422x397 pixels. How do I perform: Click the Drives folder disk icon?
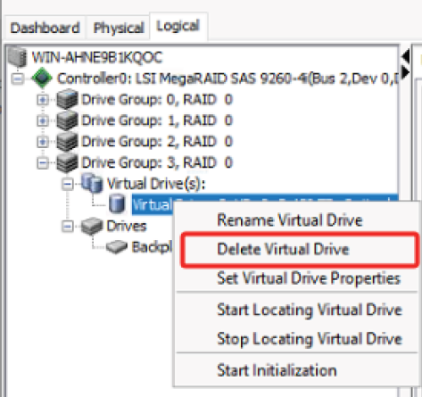coord(92,226)
